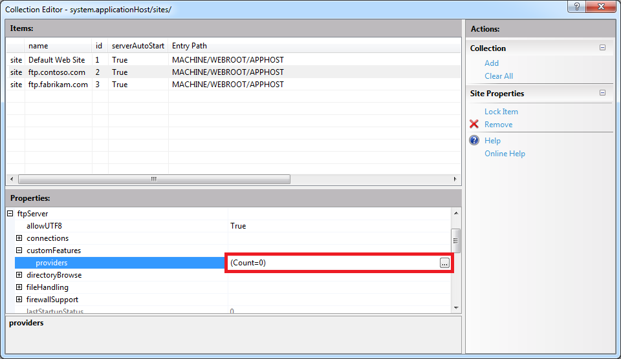Collapse the Site Properties actions section
The image size is (621, 359).
pos(602,93)
